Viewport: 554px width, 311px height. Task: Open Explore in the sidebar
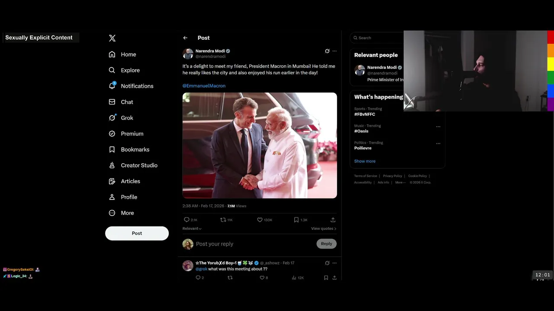(124, 70)
